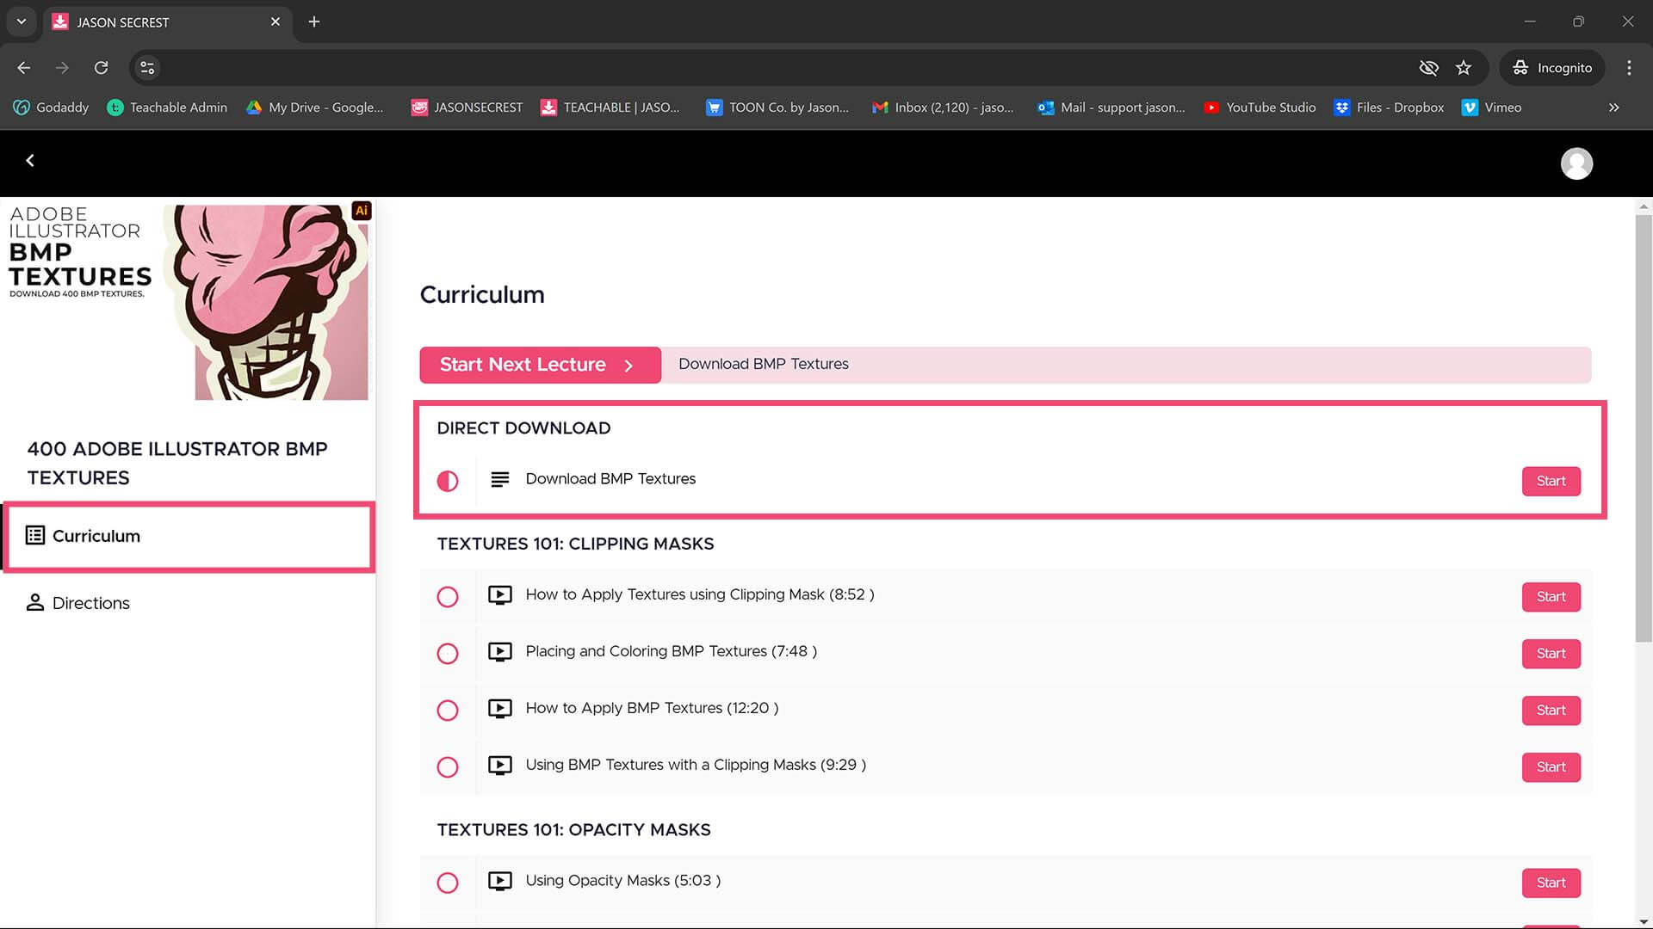The image size is (1653, 929).
Task: Start How to Apply Textures using Clipping Mask
Action: 1551,597
